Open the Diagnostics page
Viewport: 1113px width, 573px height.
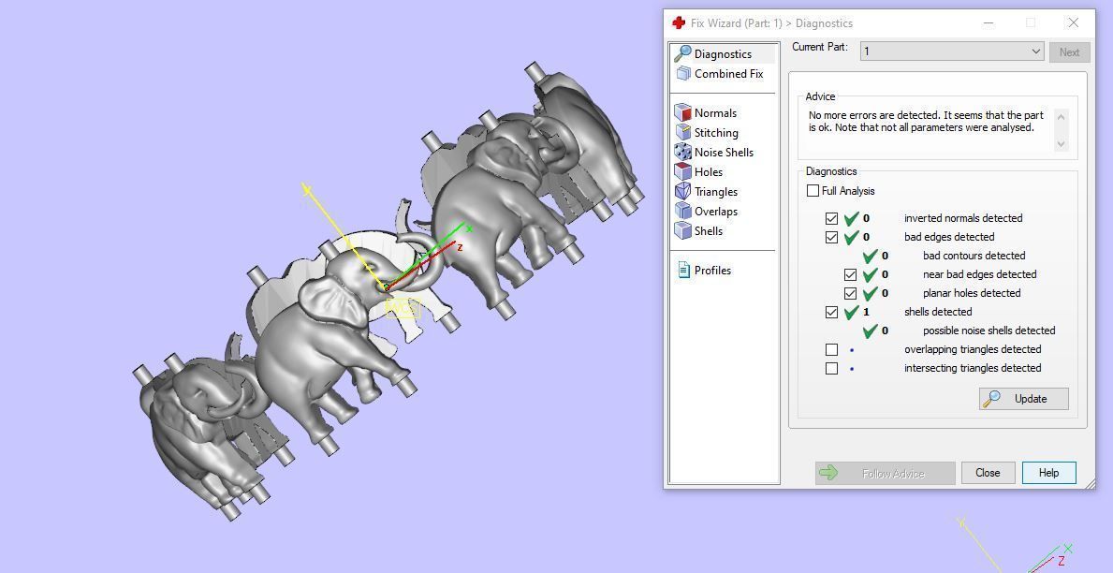pos(723,54)
